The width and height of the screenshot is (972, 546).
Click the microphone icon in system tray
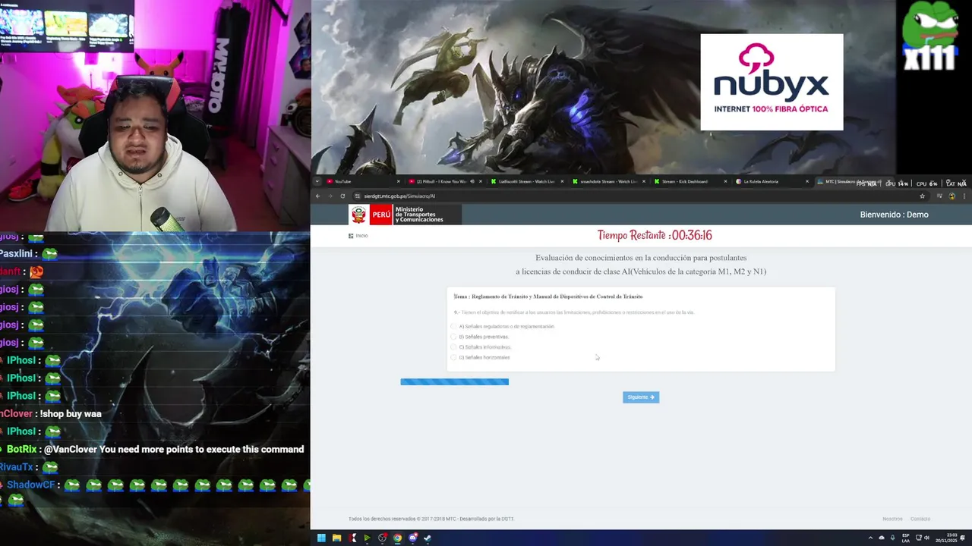(x=892, y=538)
